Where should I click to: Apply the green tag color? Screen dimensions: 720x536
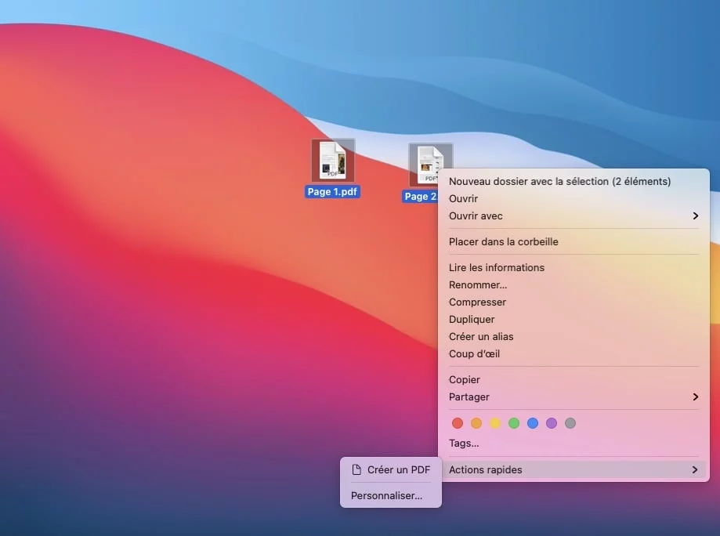[515, 423]
